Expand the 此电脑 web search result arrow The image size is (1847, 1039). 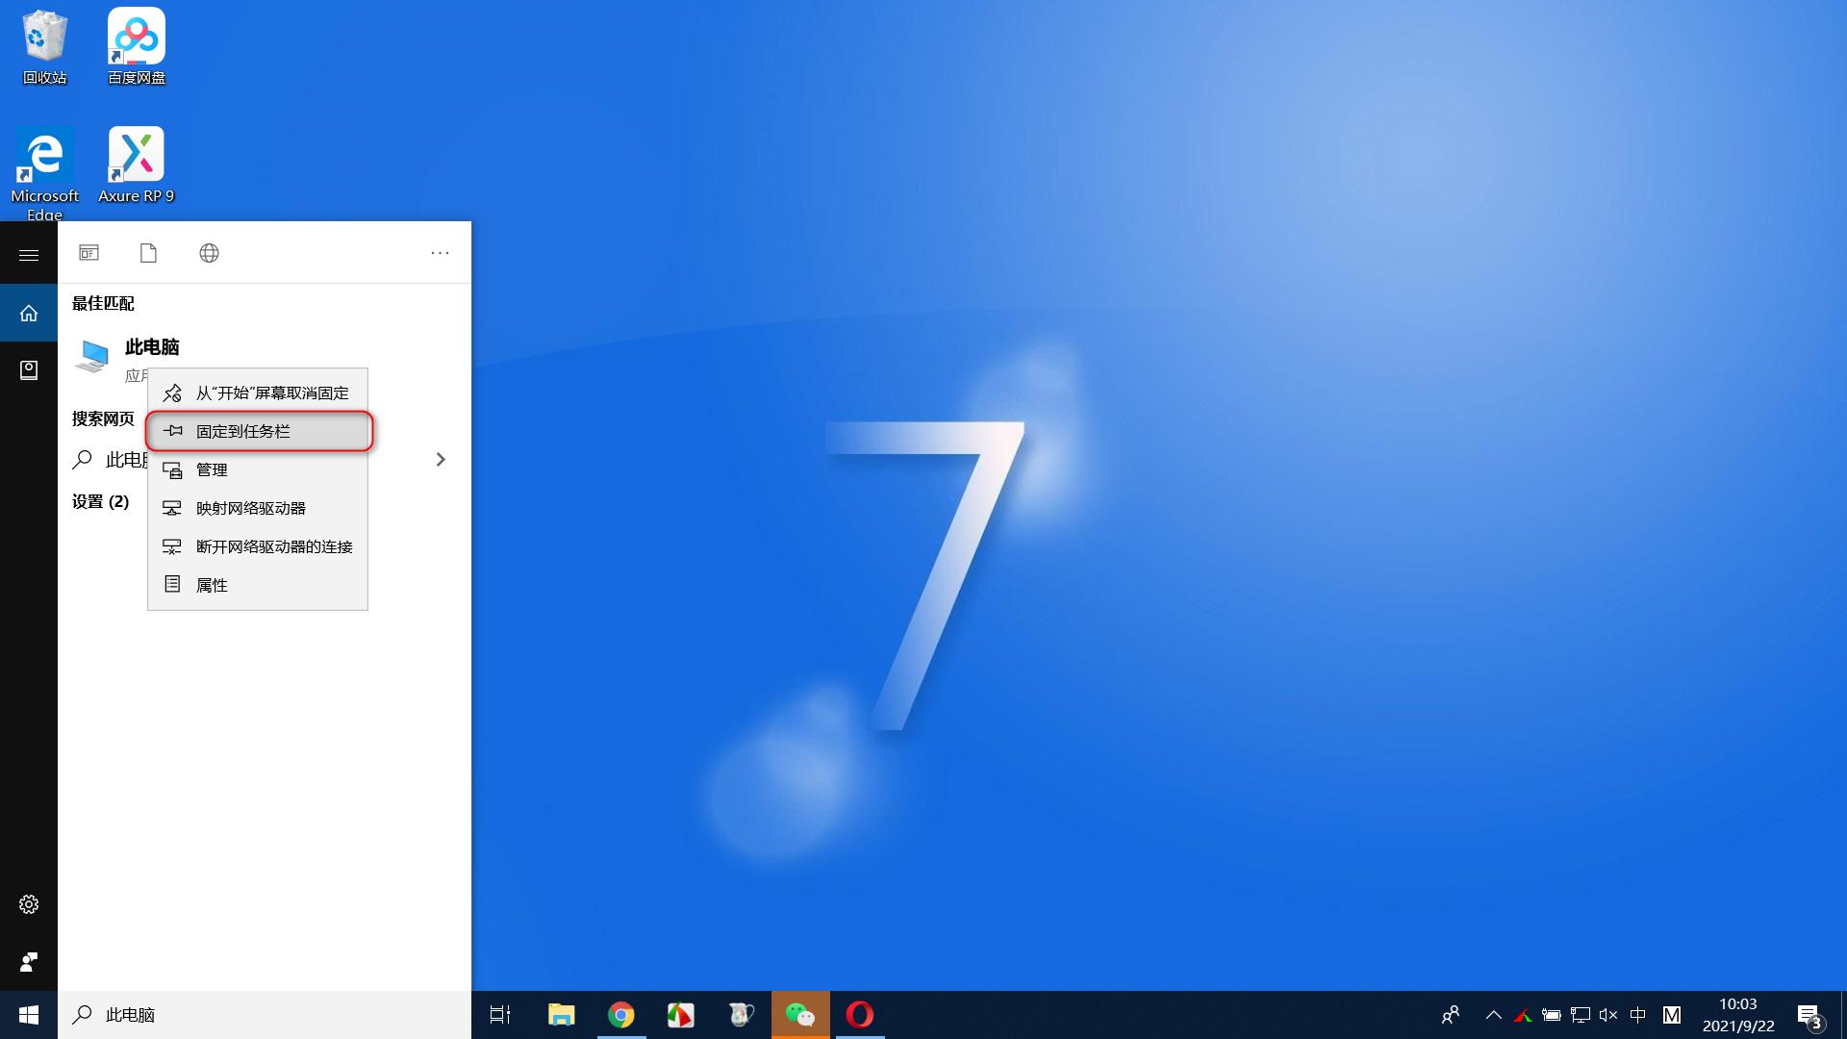(441, 460)
